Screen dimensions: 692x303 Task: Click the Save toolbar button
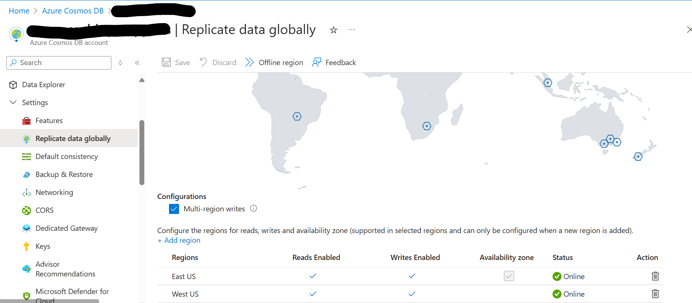176,62
